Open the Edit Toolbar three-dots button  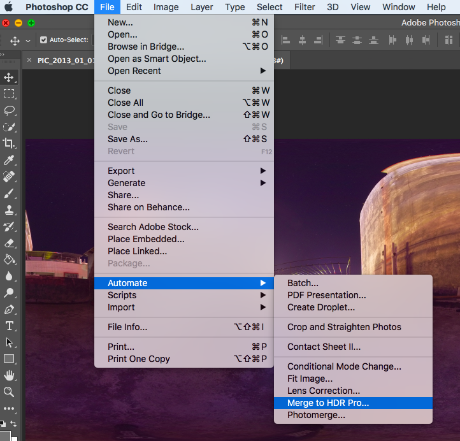[x=9, y=408]
